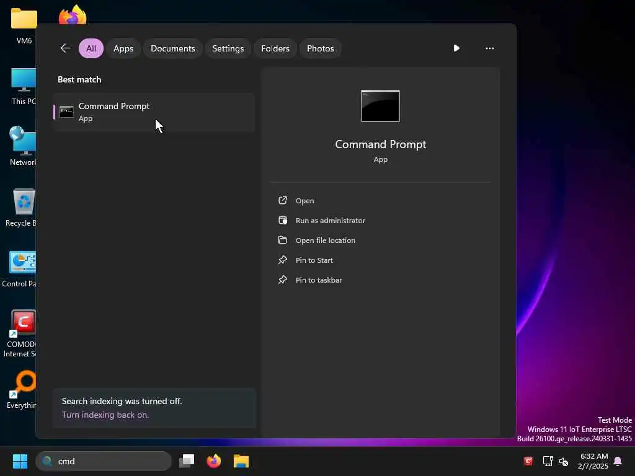Choose Open file location
Viewport: 635px width, 476px height.
click(325, 240)
